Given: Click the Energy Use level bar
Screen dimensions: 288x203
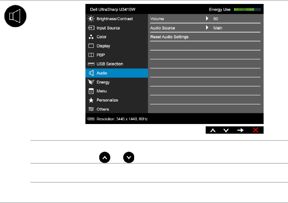Looking at the screenshot, I should tap(247, 9).
